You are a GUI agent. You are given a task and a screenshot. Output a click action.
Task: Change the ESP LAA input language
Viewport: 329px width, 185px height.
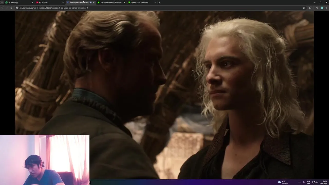point(309,182)
